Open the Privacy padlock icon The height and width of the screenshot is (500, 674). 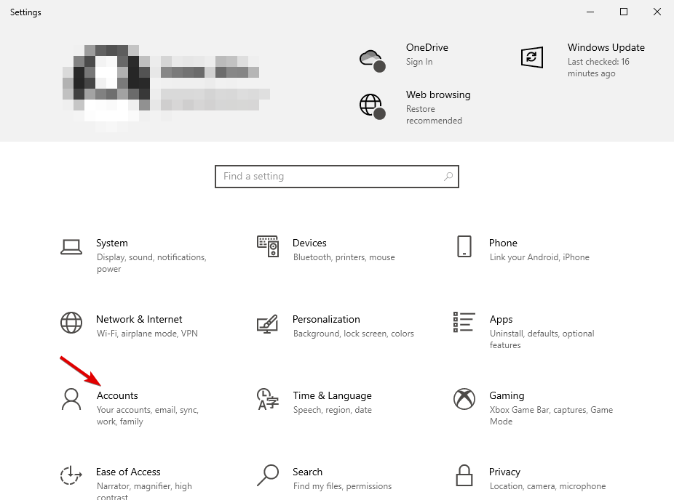click(x=464, y=475)
